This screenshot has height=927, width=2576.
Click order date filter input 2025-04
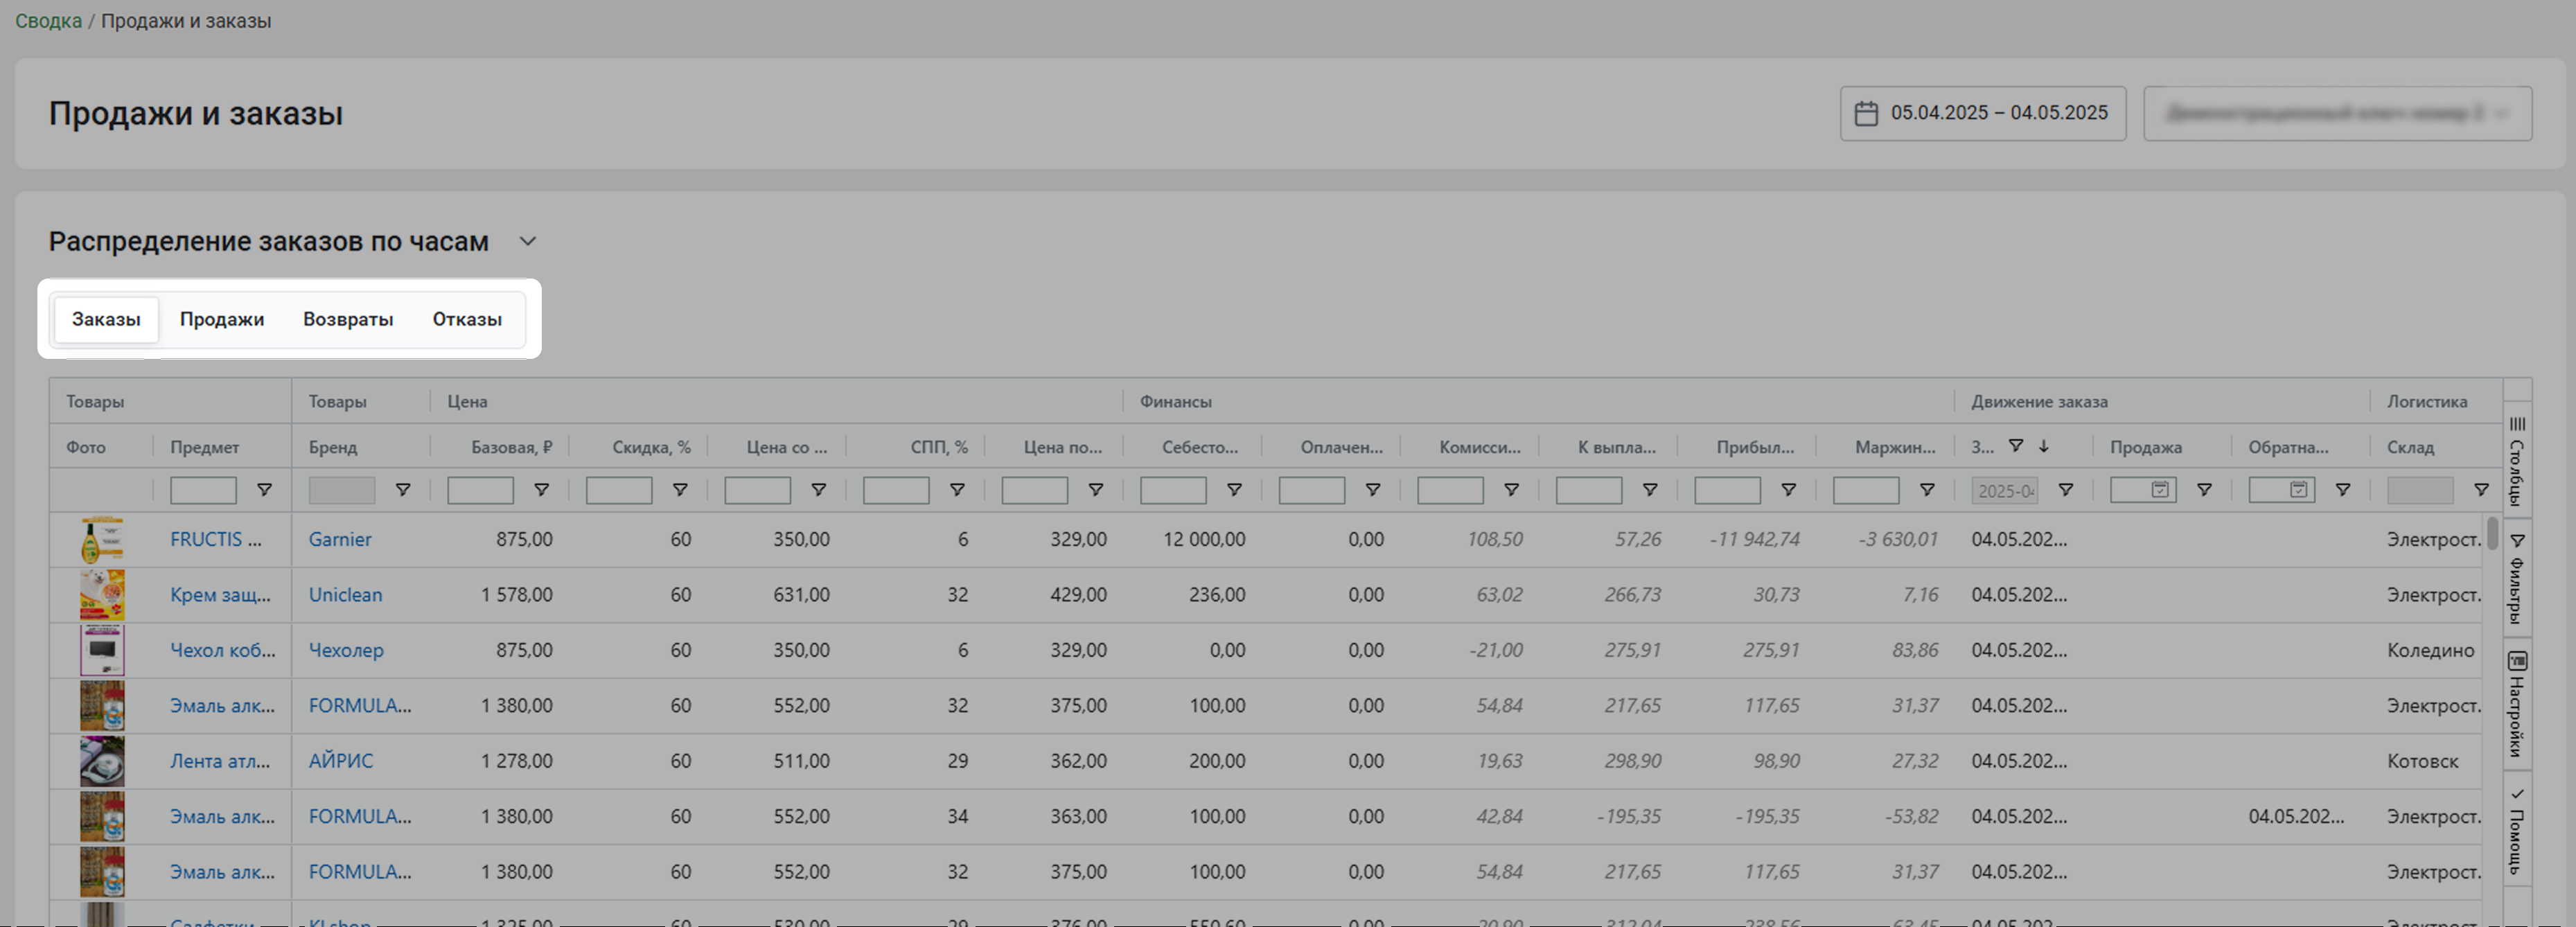coord(2004,490)
